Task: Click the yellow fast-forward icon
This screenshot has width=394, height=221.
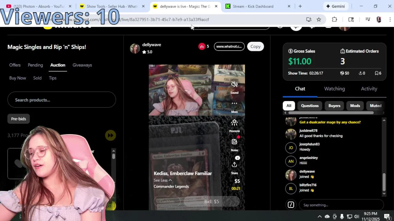Action: [x=110, y=135]
